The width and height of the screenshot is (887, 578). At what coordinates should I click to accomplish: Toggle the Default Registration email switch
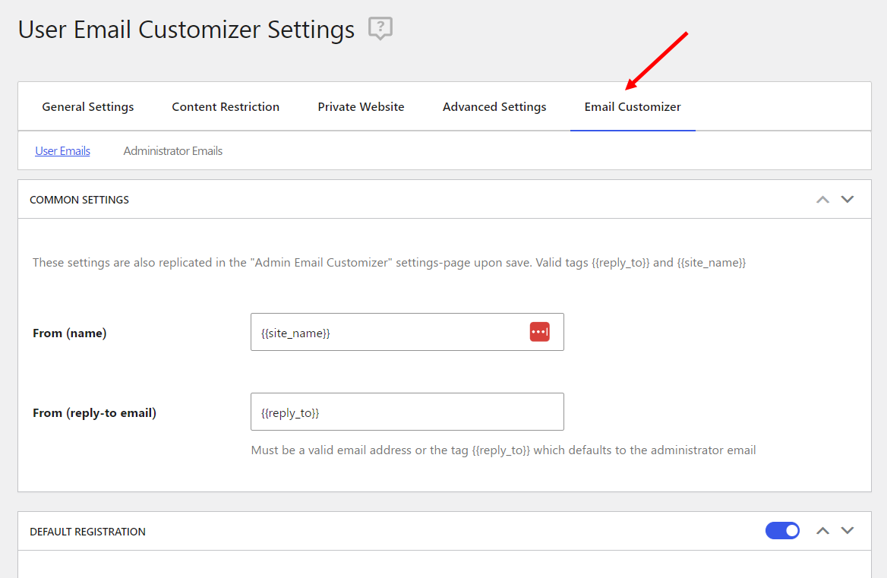782,531
